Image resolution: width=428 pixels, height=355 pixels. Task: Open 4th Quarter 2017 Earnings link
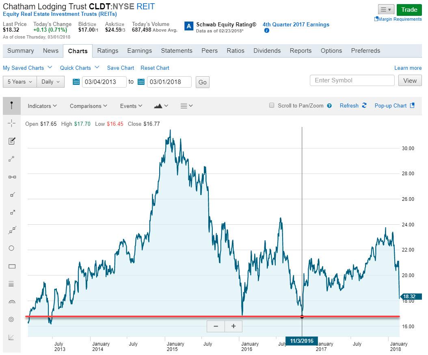pyautogui.click(x=296, y=24)
